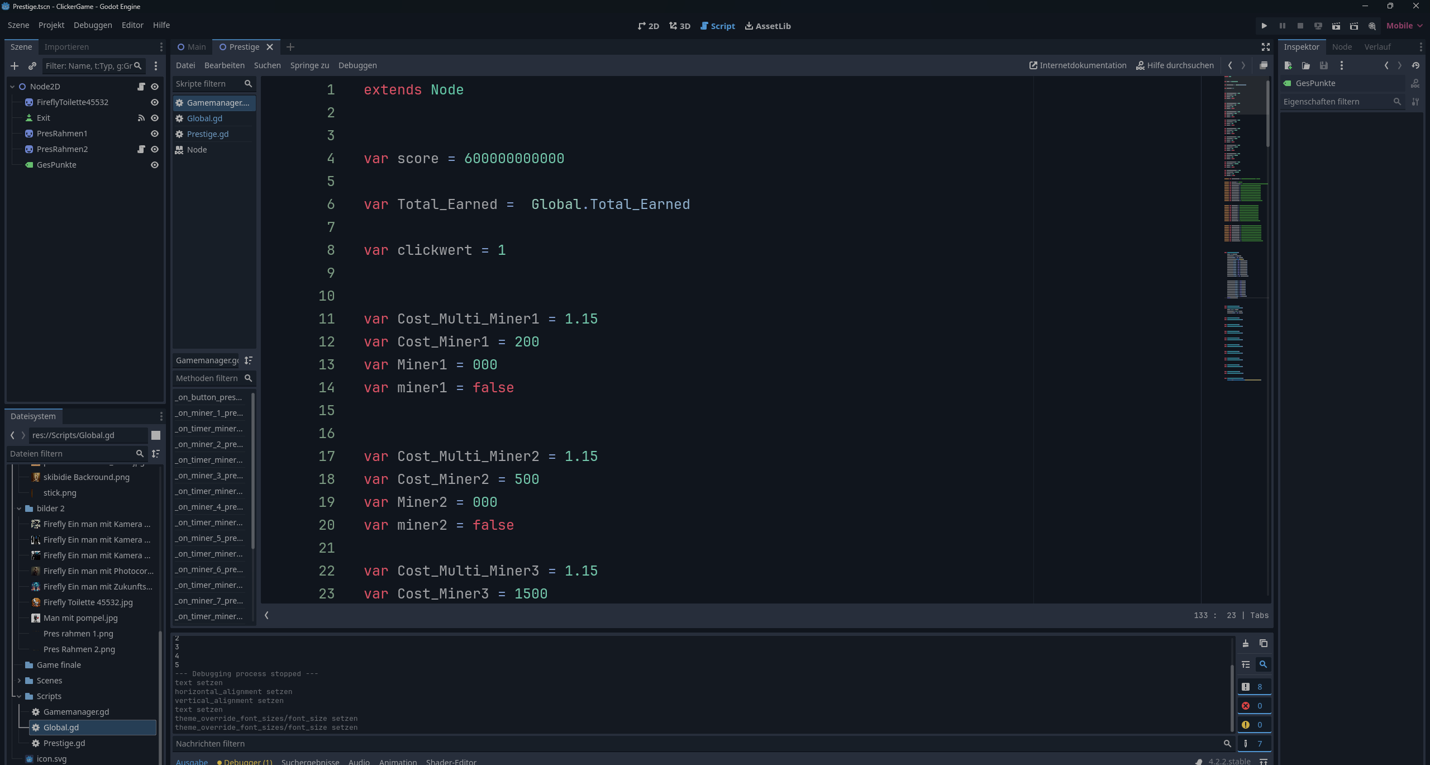Switch to the Importieren tab
Image resolution: width=1430 pixels, height=765 pixels.
point(66,47)
